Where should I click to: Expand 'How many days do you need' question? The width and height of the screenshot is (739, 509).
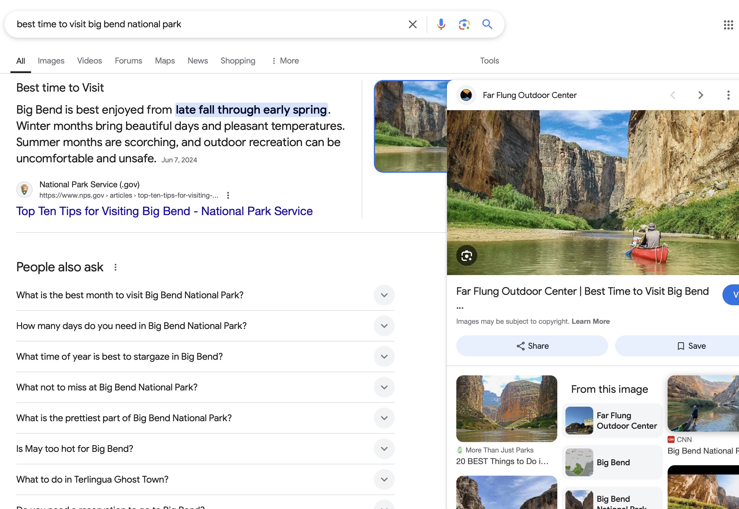(x=385, y=326)
